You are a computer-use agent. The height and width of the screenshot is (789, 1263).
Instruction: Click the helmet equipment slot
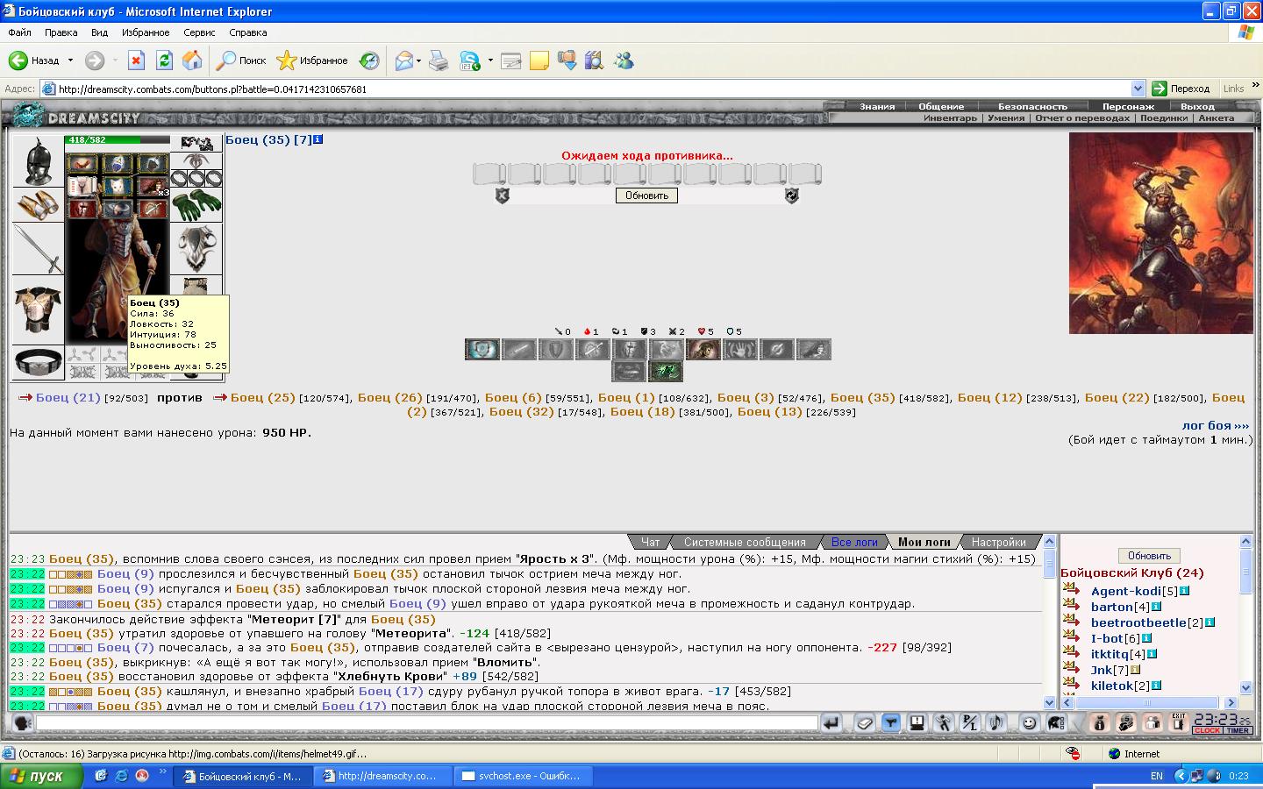tap(38, 160)
